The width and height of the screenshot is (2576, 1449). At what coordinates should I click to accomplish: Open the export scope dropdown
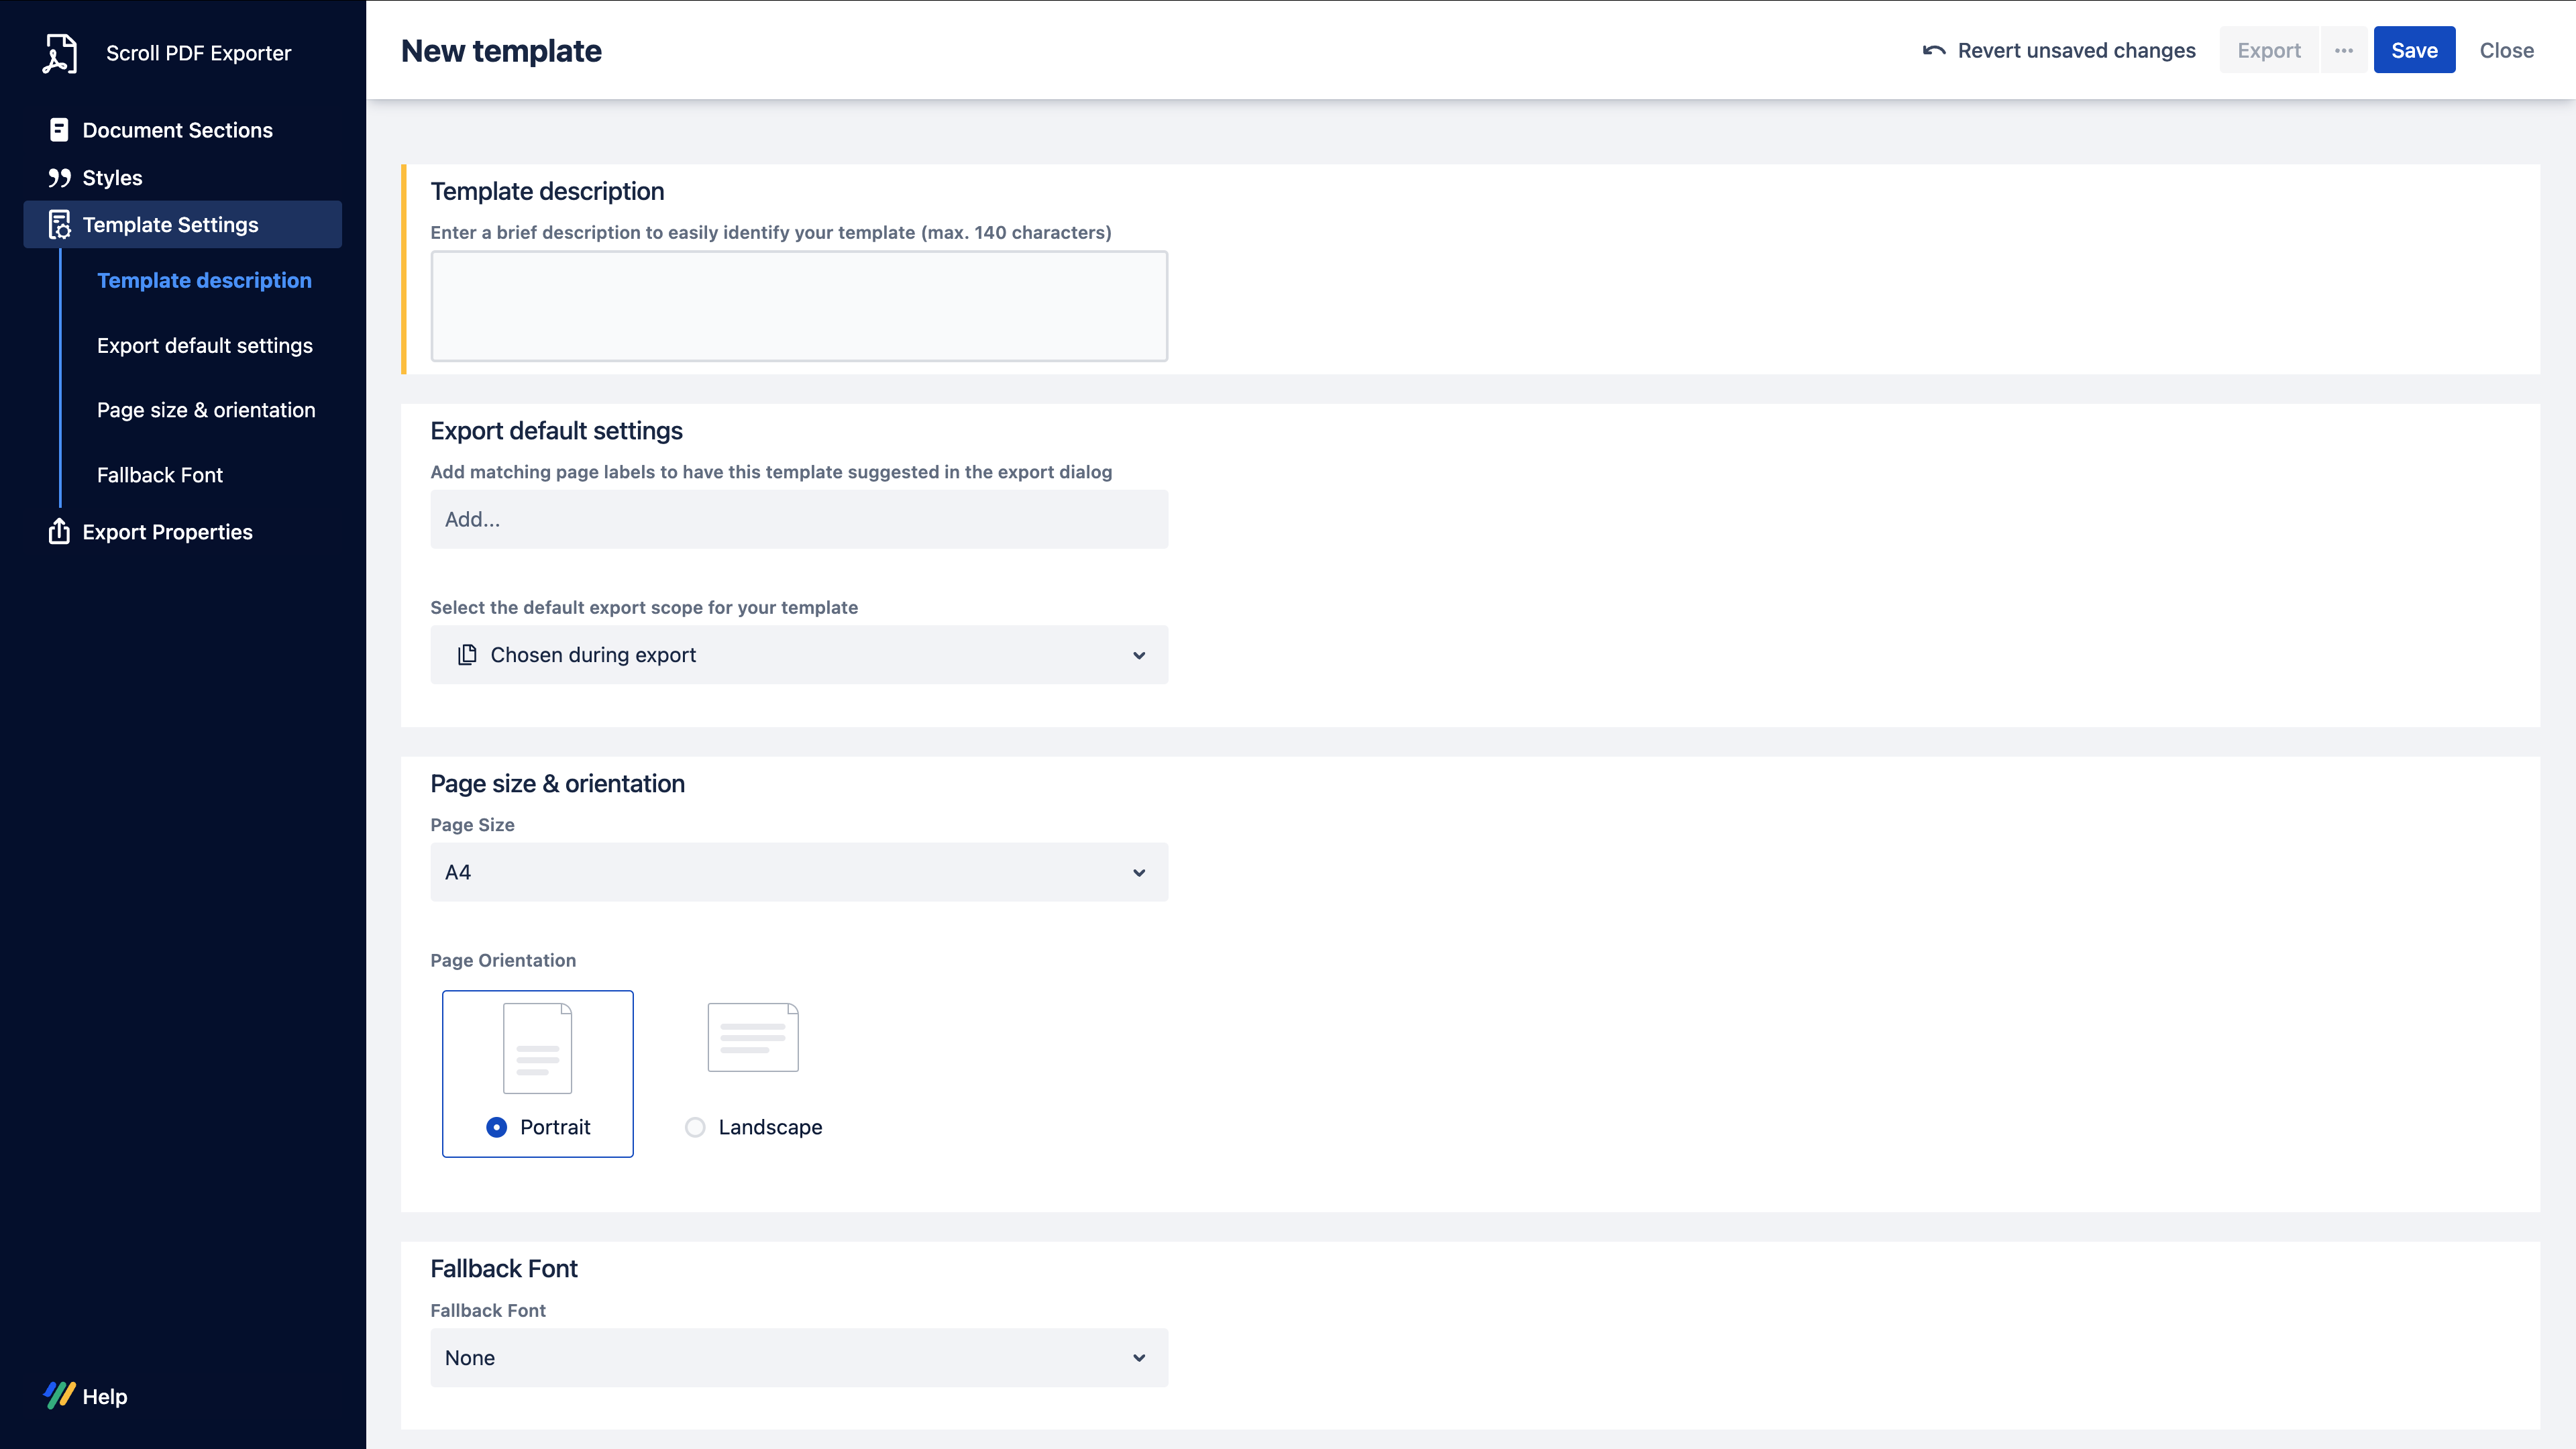pos(798,655)
